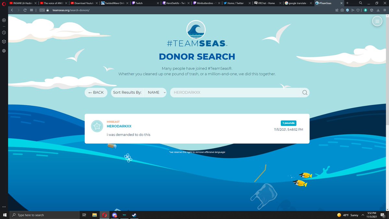The width and height of the screenshot is (389, 219).
Task: Close the Twitch tab
Action: tap(158, 3)
